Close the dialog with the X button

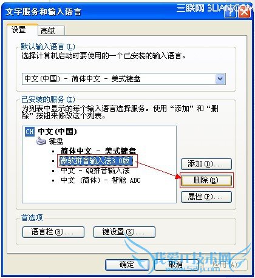244,13
